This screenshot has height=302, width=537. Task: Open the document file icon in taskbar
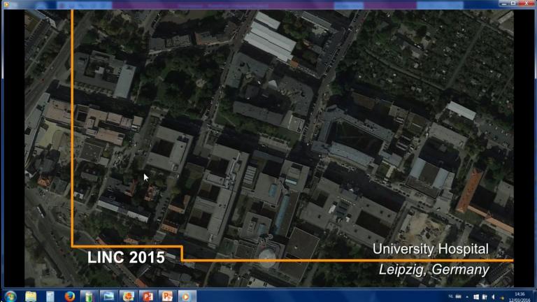point(50,296)
